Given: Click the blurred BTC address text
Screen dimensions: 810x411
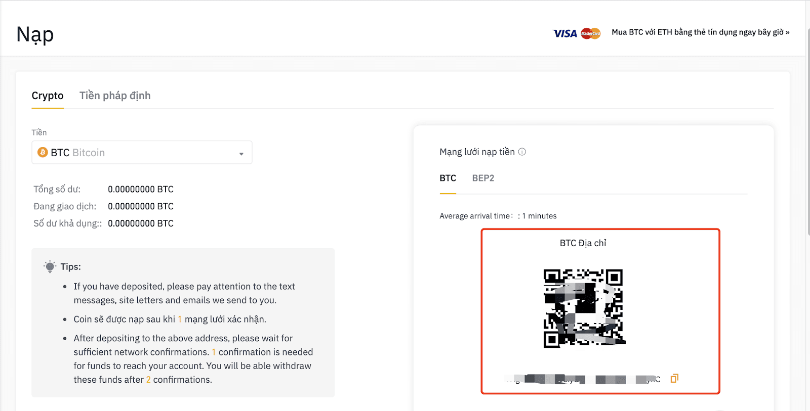Looking at the screenshot, I should [584, 379].
